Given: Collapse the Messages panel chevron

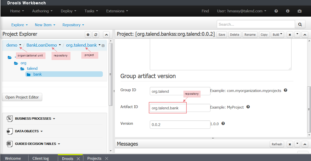Looking at the screenshot, I should pyautogui.click(x=305, y=144).
